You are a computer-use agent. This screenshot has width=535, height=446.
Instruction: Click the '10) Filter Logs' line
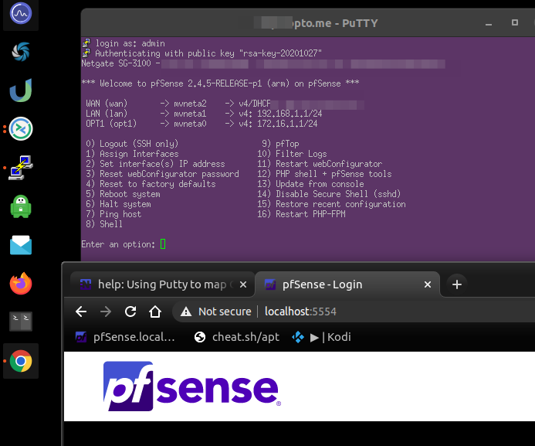pos(292,154)
